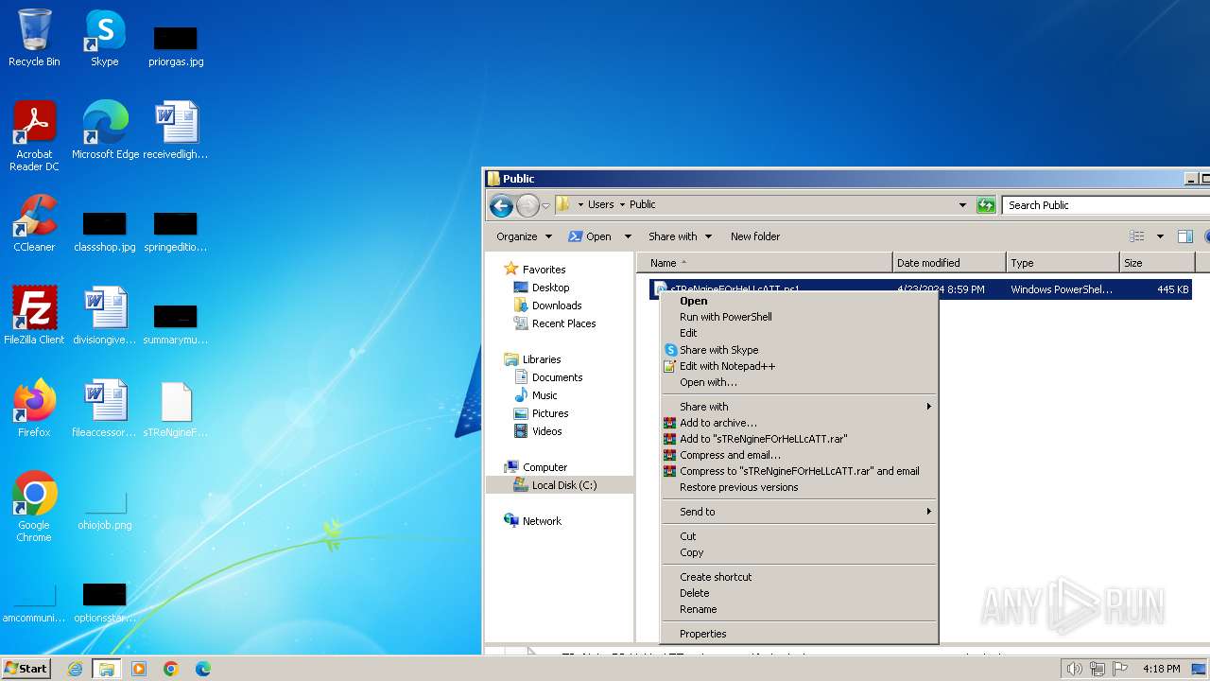This screenshot has width=1210, height=681.
Task: Refresh the Public folder view
Action: (x=986, y=205)
